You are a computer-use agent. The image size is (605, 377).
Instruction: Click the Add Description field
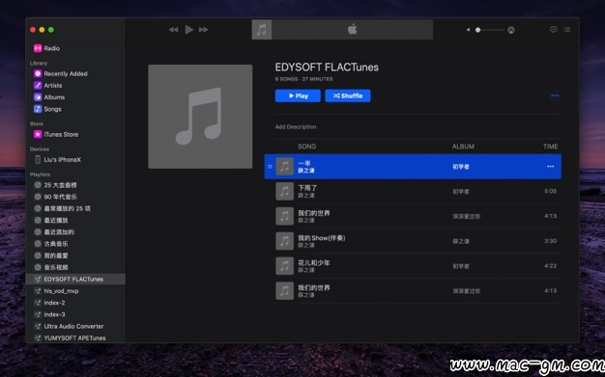[x=296, y=126]
